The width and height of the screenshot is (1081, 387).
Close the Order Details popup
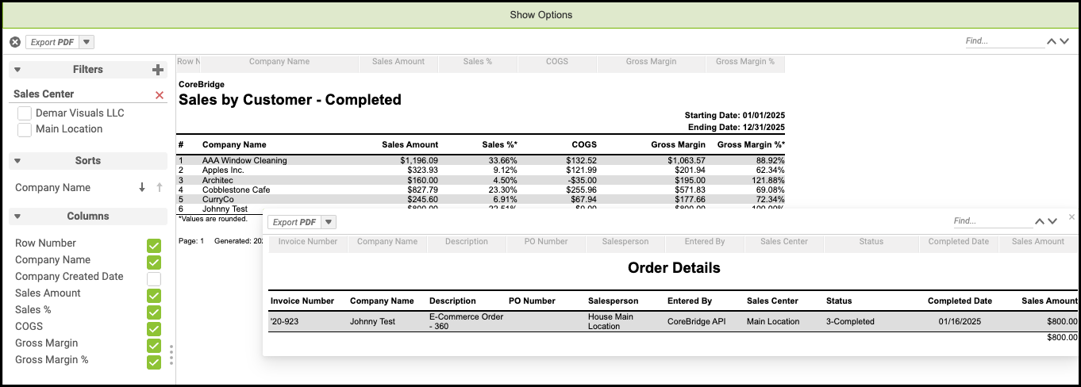(1071, 216)
